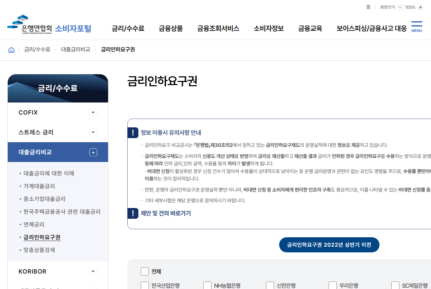Viewport: 431px width, 289px height.
Task: Expand the COFIX sidebar section
Action: click(x=93, y=113)
